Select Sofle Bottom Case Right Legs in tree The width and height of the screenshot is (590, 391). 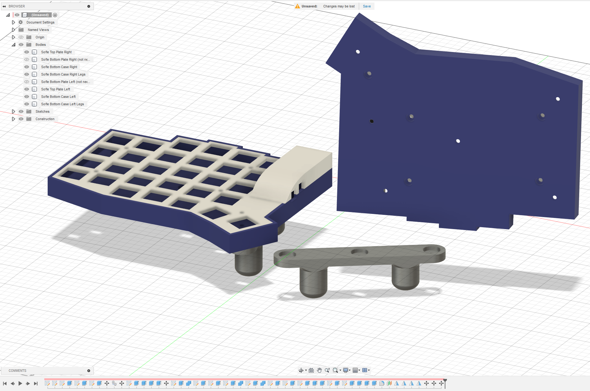click(63, 74)
